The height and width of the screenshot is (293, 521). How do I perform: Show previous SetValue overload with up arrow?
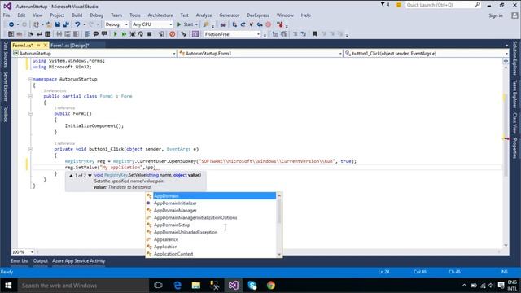tap(71, 176)
